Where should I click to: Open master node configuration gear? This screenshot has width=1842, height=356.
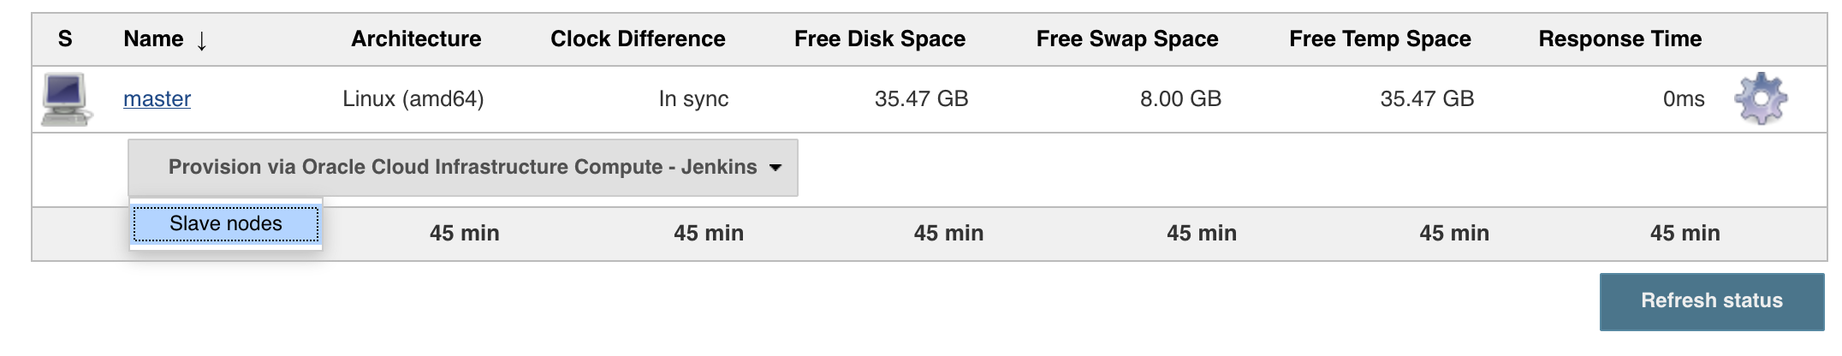coord(1760,98)
